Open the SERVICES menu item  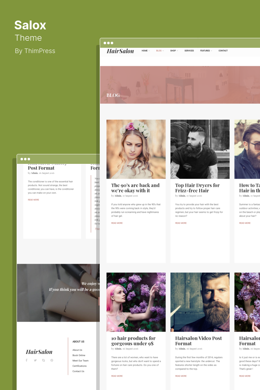click(x=189, y=51)
